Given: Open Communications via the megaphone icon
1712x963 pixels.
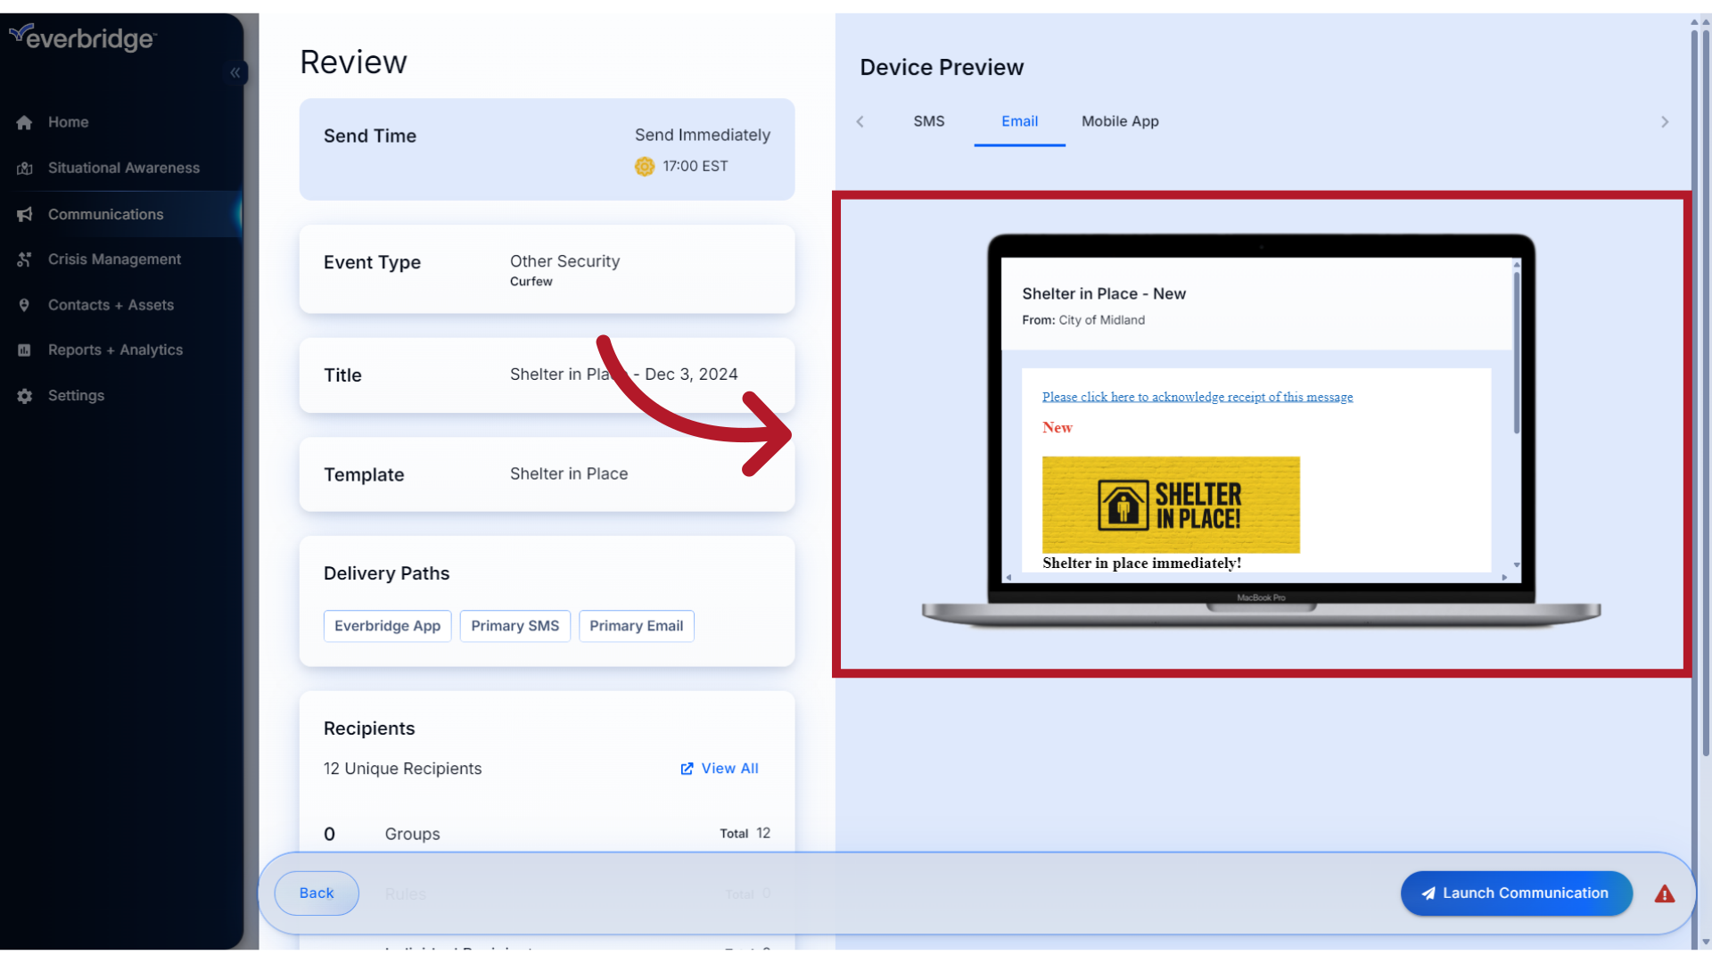Looking at the screenshot, I should (24, 214).
